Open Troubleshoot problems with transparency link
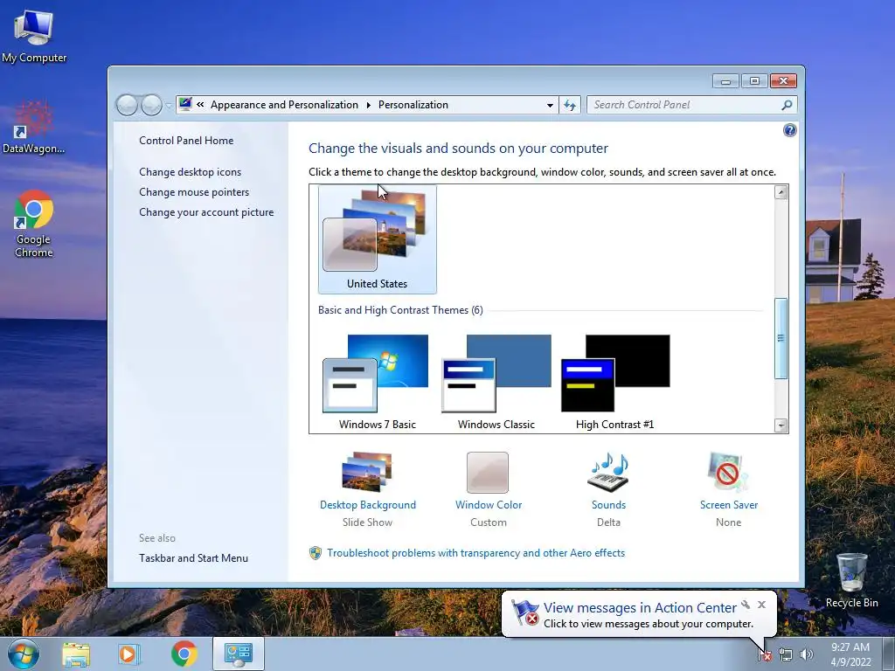Viewport: 895px width, 671px height. (476, 553)
